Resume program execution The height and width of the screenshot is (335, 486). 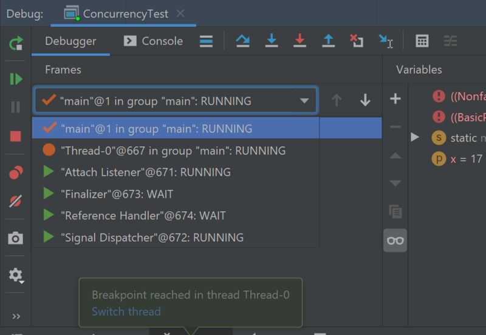point(16,79)
